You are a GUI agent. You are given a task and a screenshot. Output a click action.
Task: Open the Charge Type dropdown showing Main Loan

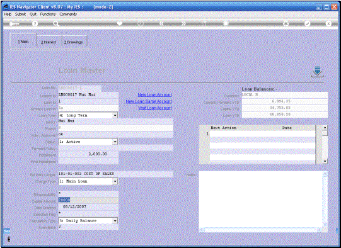115,181
